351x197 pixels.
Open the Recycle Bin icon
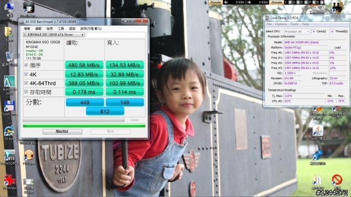[9, 57]
